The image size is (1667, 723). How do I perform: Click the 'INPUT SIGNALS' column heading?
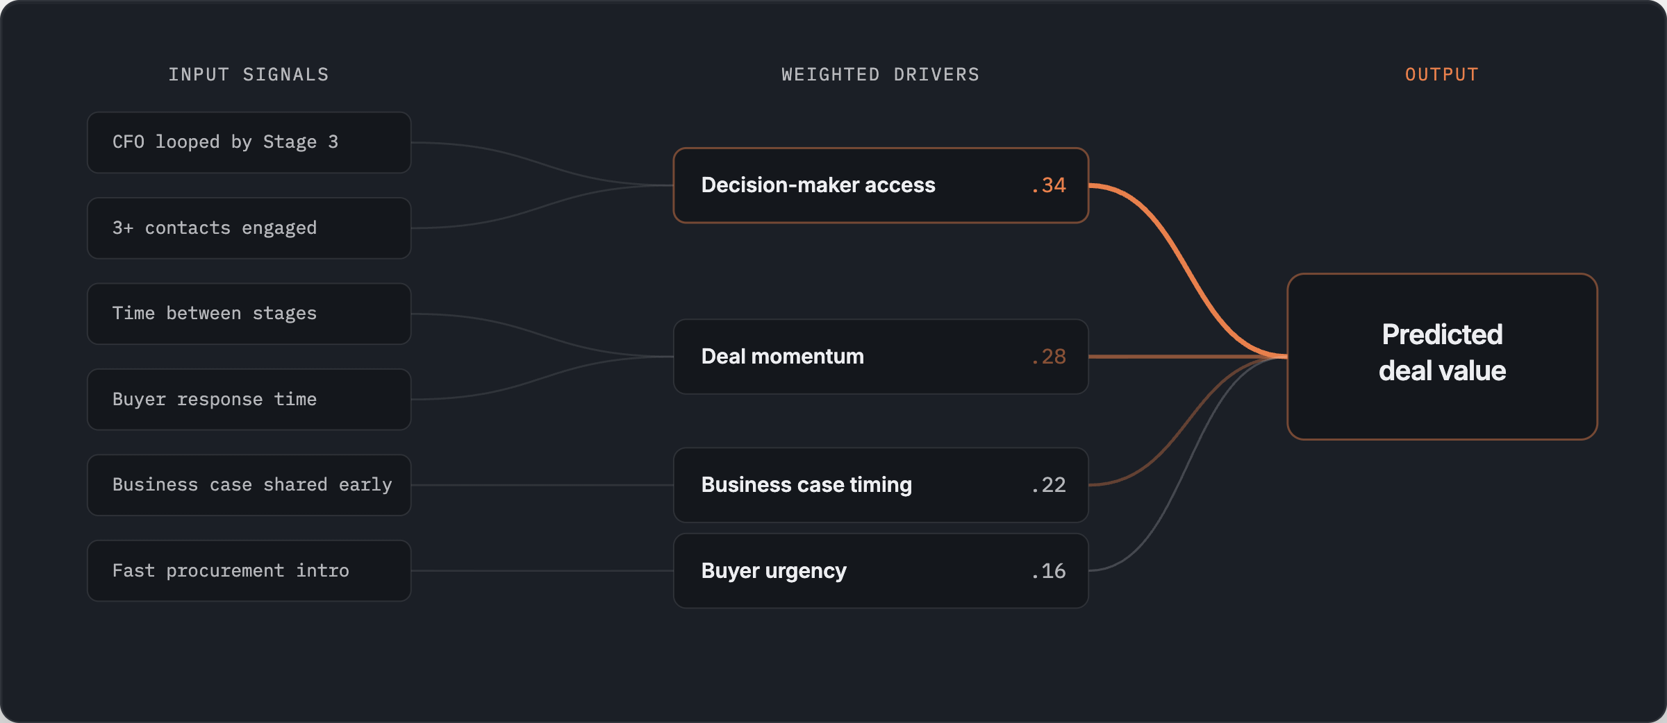pyautogui.click(x=249, y=74)
